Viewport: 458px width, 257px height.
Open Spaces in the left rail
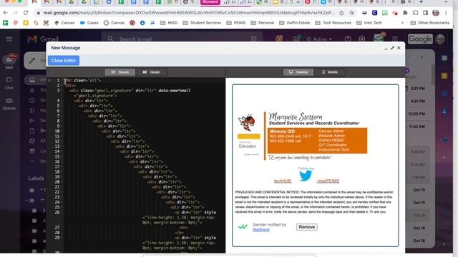(9, 104)
